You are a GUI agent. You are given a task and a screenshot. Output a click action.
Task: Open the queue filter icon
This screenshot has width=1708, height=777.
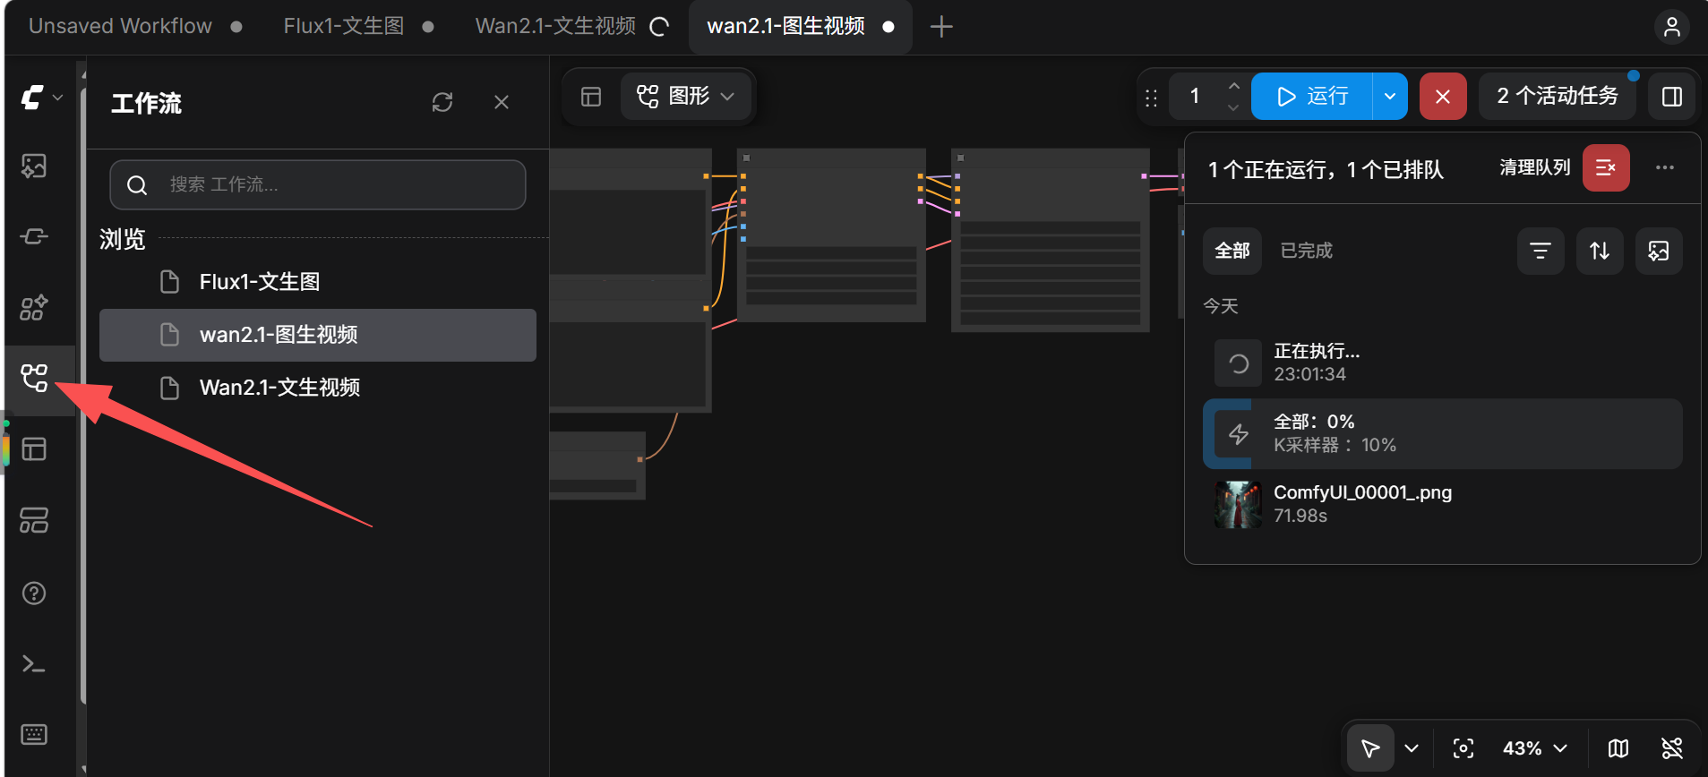click(1541, 251)
